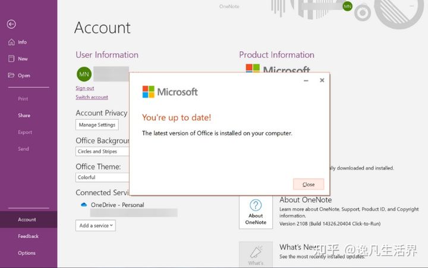Select the OneDrive - Personal service entry
This screenshot has width=428, height=268.
pyautogui.click(x=117, y=205)
